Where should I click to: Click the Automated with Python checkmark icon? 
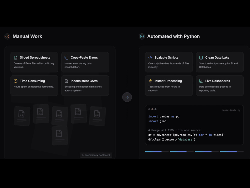pyautogui.click(x=142, y=36)
